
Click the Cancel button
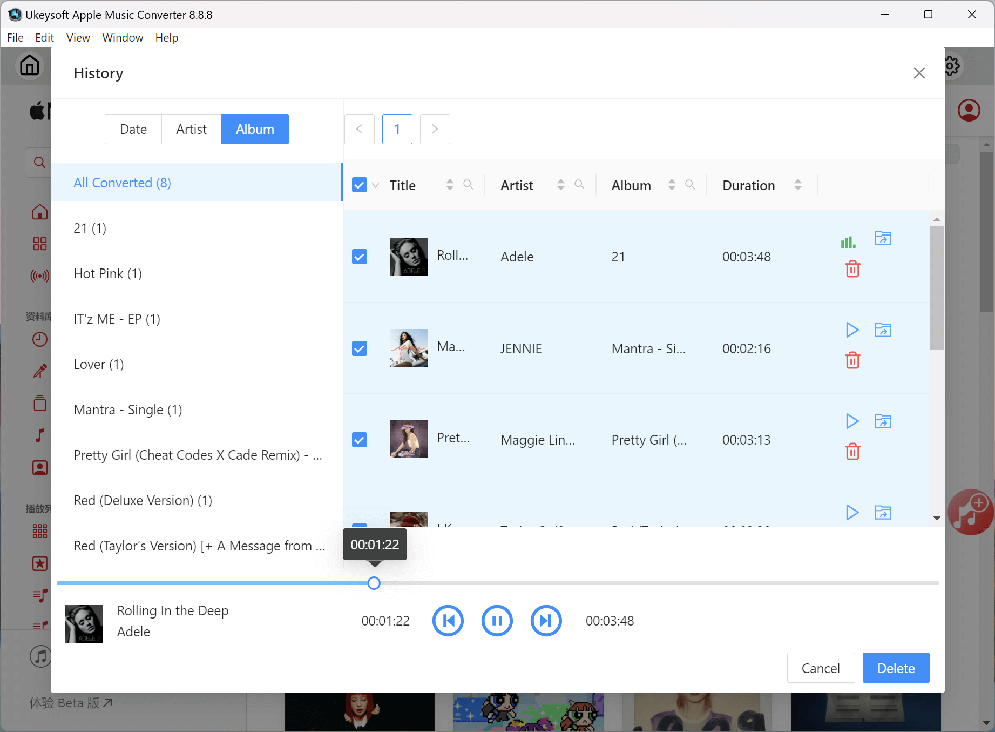820,668
